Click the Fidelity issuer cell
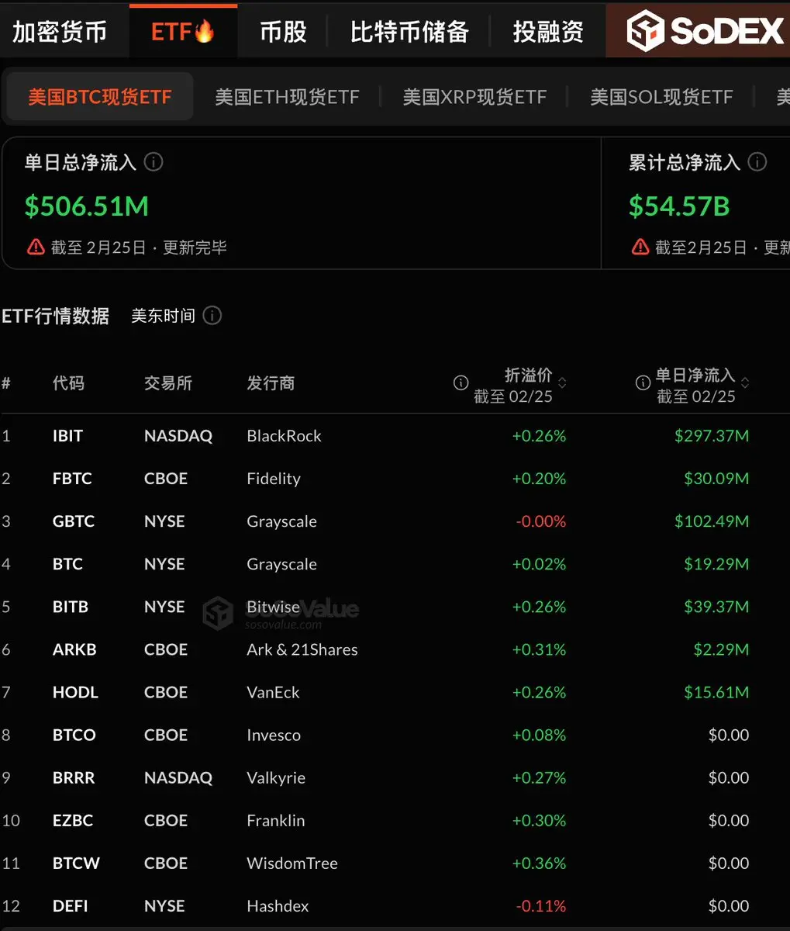Viewport: 790px width, 931px height. (x=274, y=479)
